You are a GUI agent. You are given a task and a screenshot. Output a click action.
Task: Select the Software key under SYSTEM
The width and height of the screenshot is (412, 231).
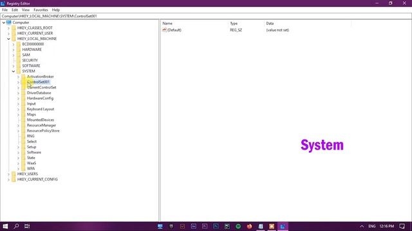34,153
